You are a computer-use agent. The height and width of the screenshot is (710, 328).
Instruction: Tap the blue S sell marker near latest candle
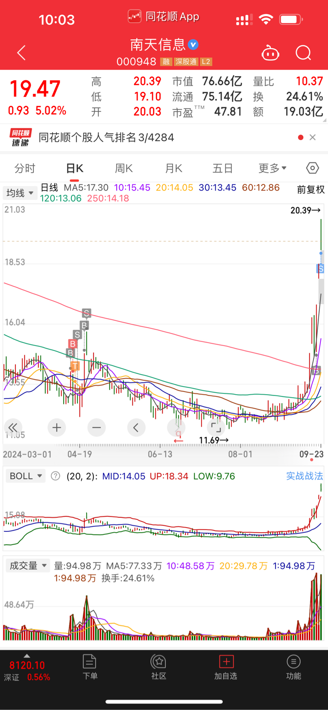coord(320,269)
